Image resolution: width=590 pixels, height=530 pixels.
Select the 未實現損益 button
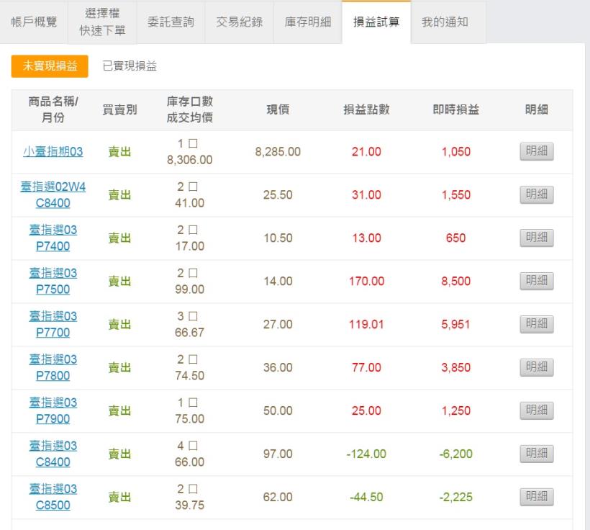50,66
